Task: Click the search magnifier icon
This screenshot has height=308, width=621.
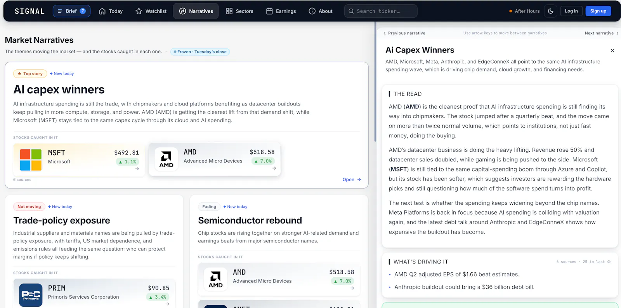Action: [351, 11]
